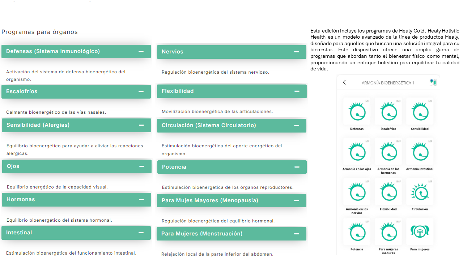Click the Flexibilidad header title
Image resolution: width=463 pixels, height=260 pixels.
[178, 91]
